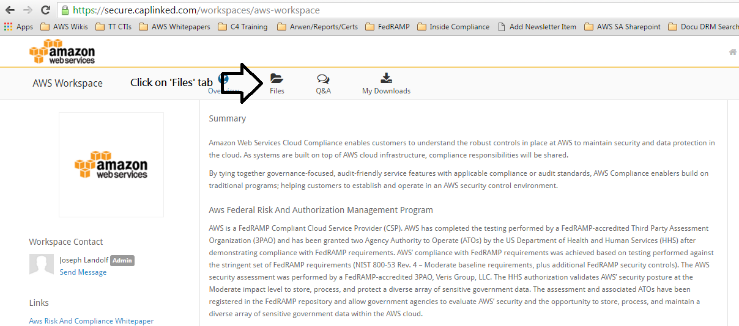Screen dimensions: 739x326
Task: Click the Aws Federal Risk And Authorization Management Program heading
Action: pos(321,210)
